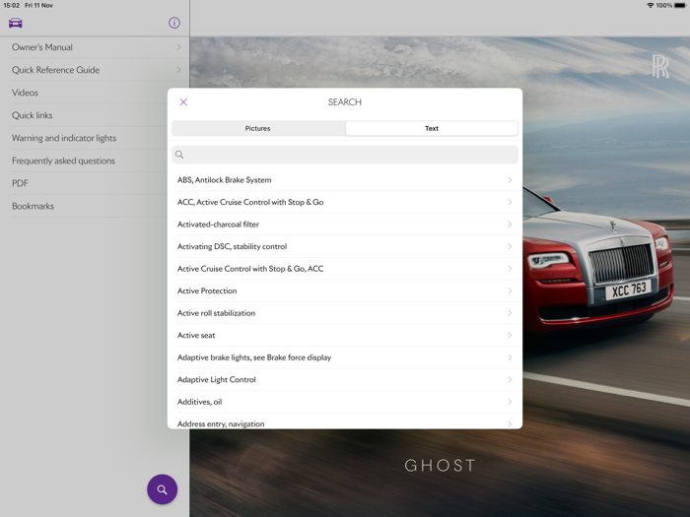The image size is (690, 517).
Task: Expand Owner's Manual chevron
Action: 178,47
